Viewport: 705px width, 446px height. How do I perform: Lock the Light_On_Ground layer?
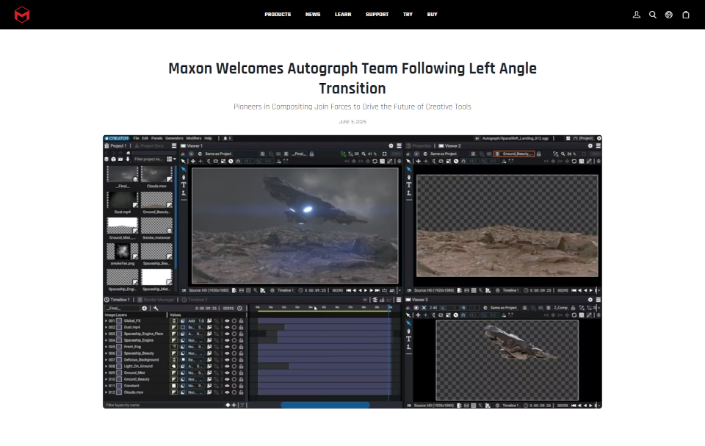tap(242, 367)
